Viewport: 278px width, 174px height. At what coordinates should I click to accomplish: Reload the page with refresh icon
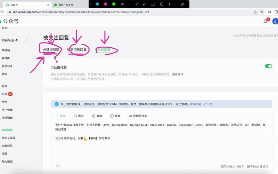coord(2,12)
